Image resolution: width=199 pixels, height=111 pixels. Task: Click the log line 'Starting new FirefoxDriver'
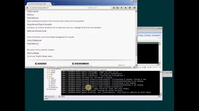point(93,76)
